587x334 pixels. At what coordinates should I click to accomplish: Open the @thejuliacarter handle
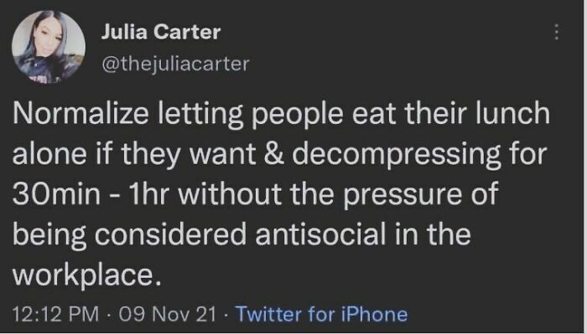click(x=175, y=64)
